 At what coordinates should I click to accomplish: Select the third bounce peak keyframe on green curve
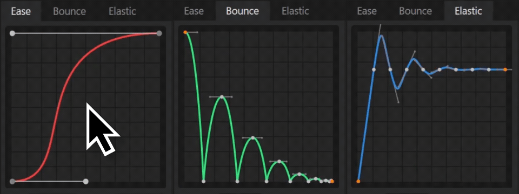coord(280,161)
